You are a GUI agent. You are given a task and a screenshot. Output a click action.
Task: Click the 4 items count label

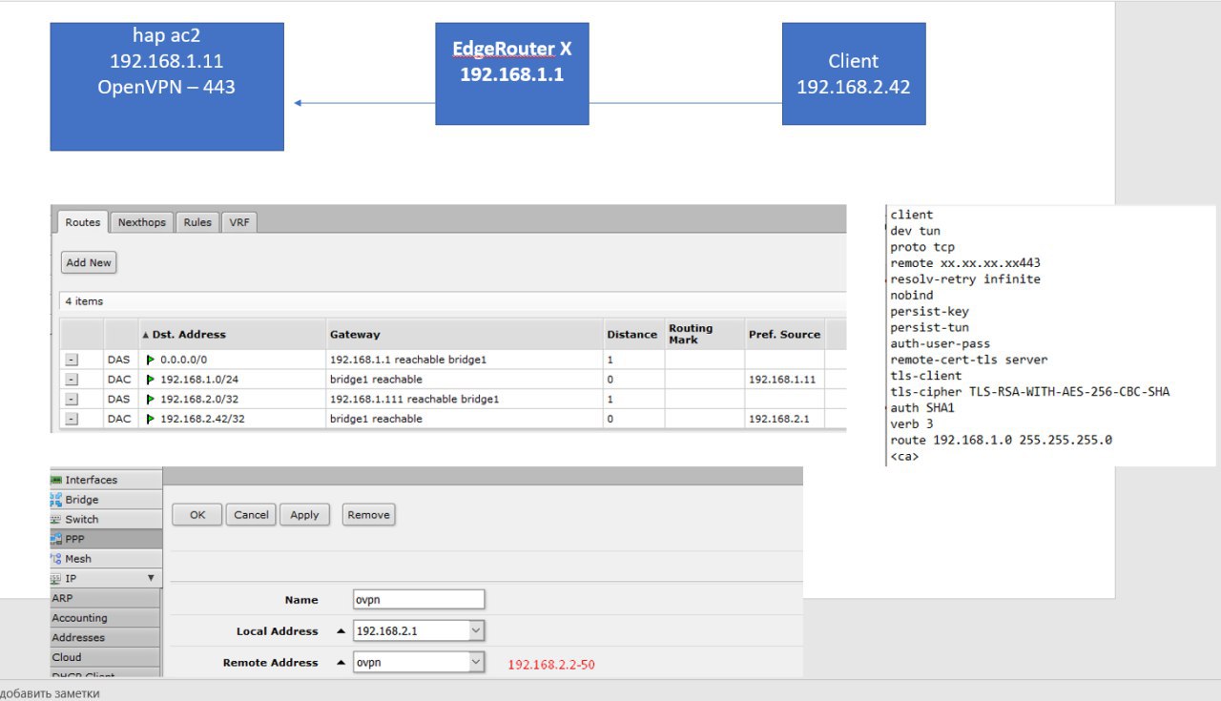pos(84,301)
